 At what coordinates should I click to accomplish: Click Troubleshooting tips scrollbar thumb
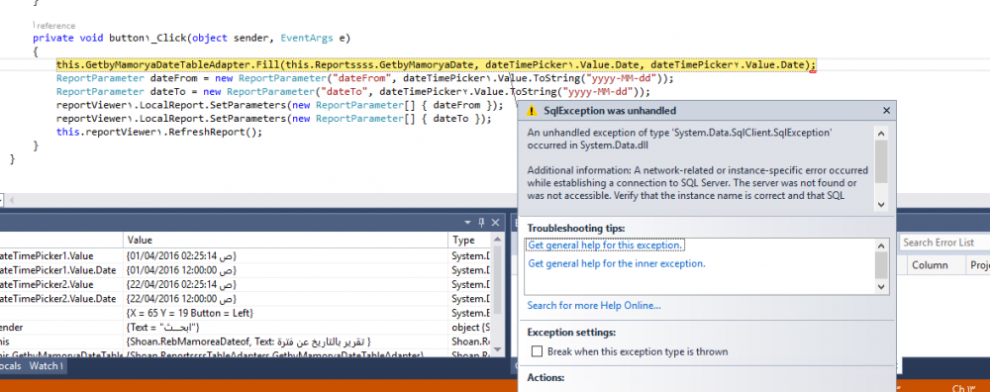pyautogui.click(x=881, y=265)
